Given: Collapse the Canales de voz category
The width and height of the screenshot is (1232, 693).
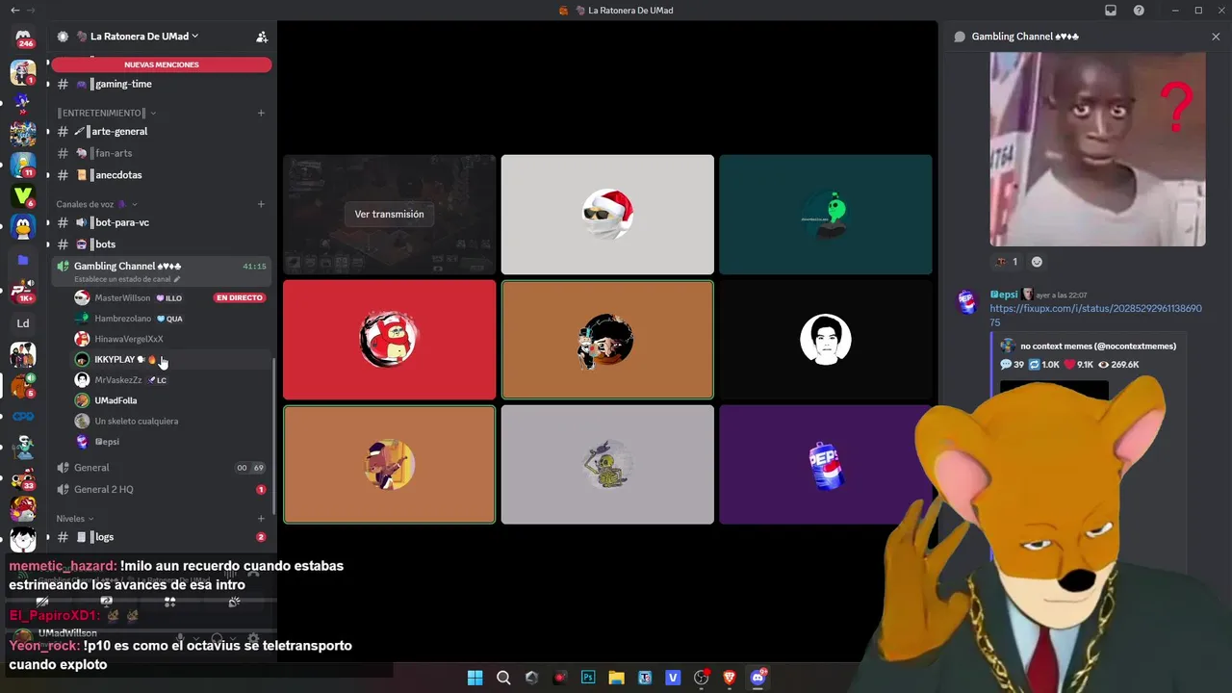Looking at the screenshot, I should 96,204.
